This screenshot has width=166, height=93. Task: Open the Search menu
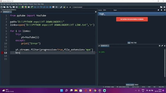click(8, 4)
